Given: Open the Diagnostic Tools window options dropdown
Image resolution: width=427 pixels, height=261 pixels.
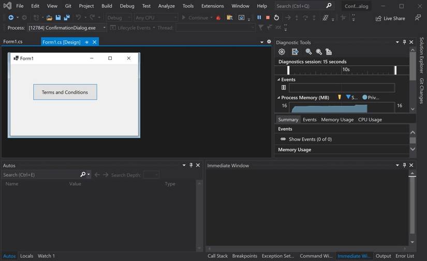Looking at the screenshot, I should click(397, 42).
